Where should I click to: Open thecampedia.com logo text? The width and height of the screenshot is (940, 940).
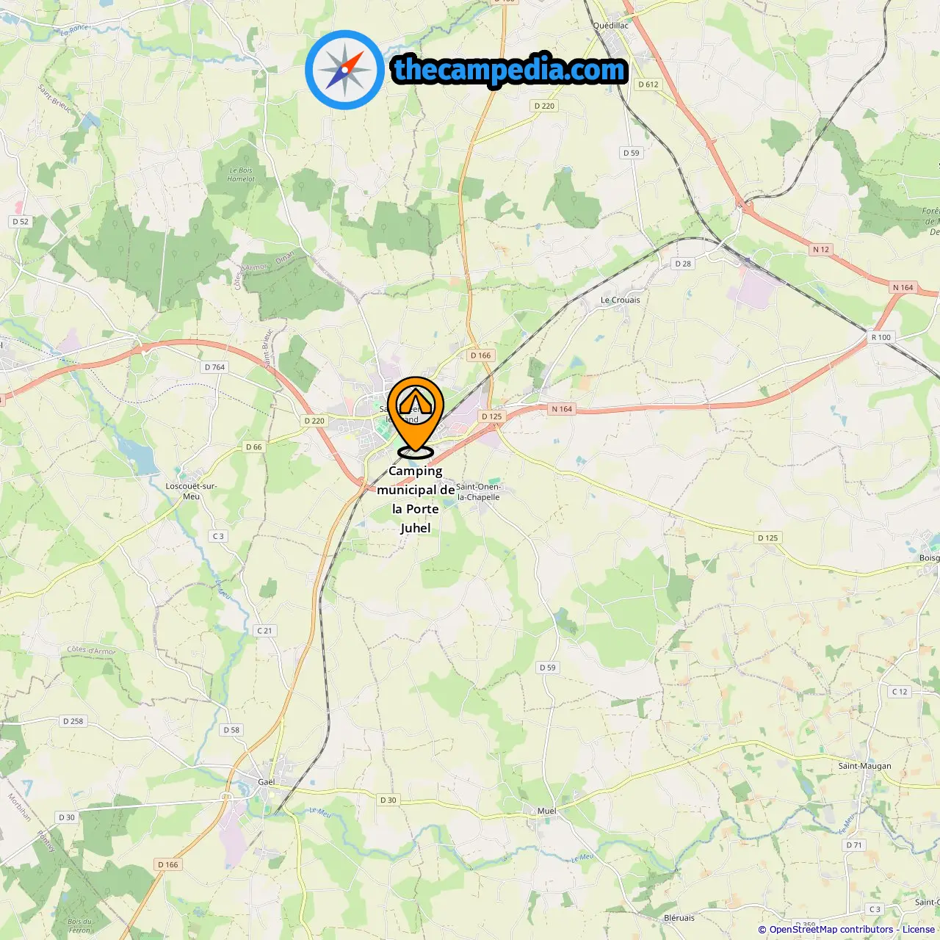tap(510, 70)
